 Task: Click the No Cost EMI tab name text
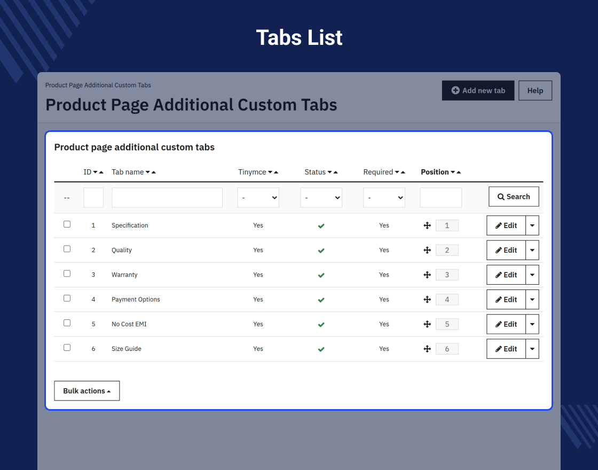tap(129, 324)
